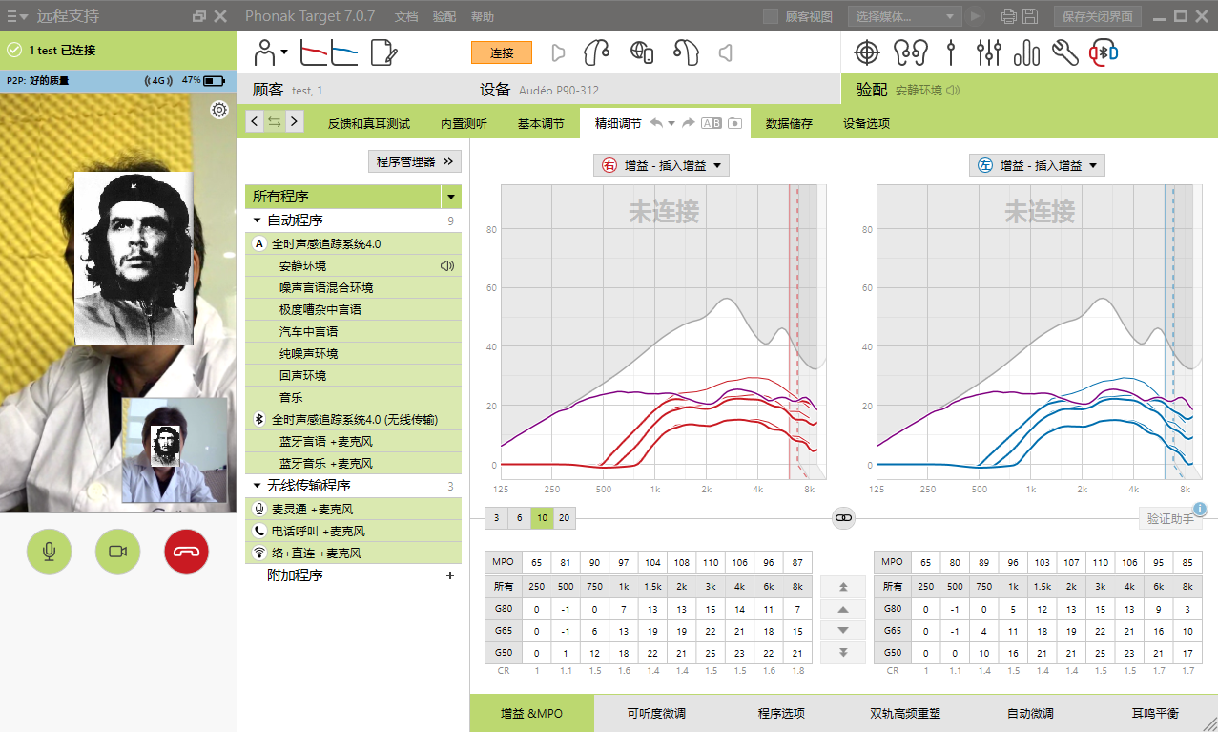Open the red audiogram curves icon

pos(314,52)
